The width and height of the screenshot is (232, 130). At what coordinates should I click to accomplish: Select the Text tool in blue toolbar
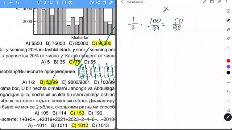pos(57,3)
